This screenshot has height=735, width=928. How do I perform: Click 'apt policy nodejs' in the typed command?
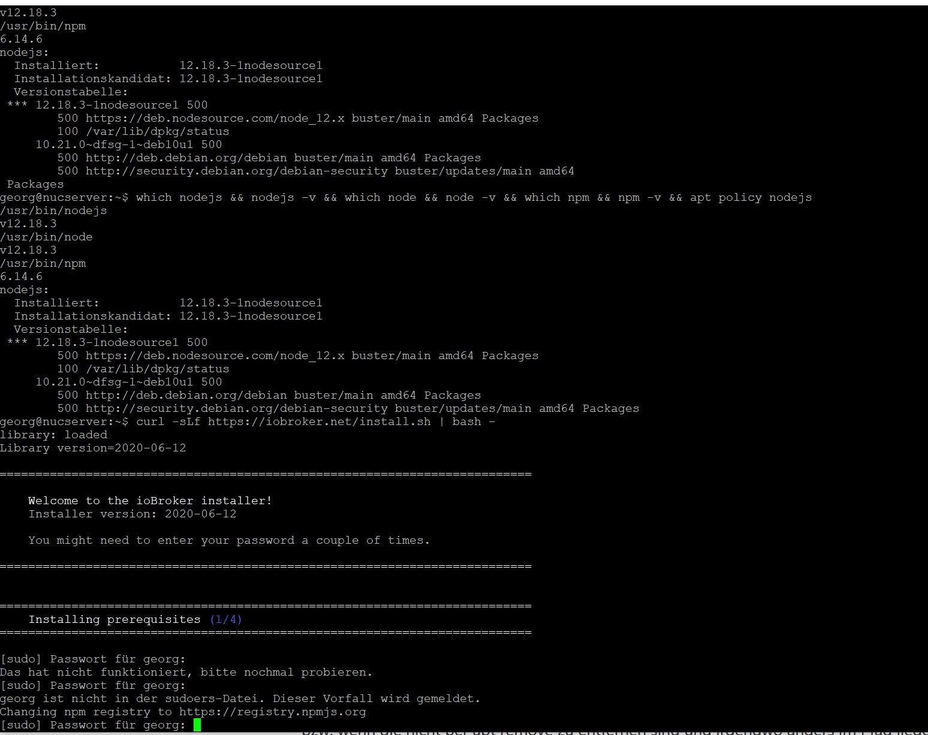point(751,198)
